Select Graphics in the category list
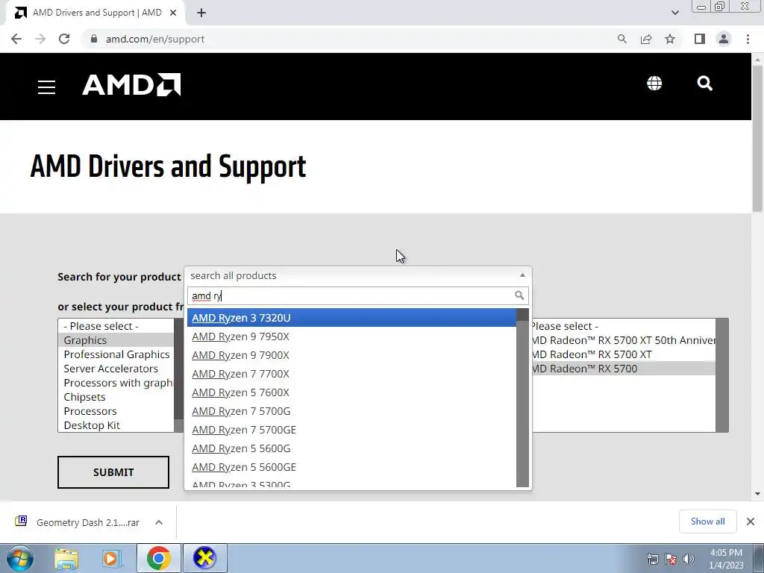764x573 pixels. pyautogui.click(x=116, y=340)
